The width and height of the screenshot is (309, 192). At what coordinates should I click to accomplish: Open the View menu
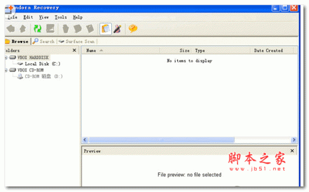pos(44,18)
